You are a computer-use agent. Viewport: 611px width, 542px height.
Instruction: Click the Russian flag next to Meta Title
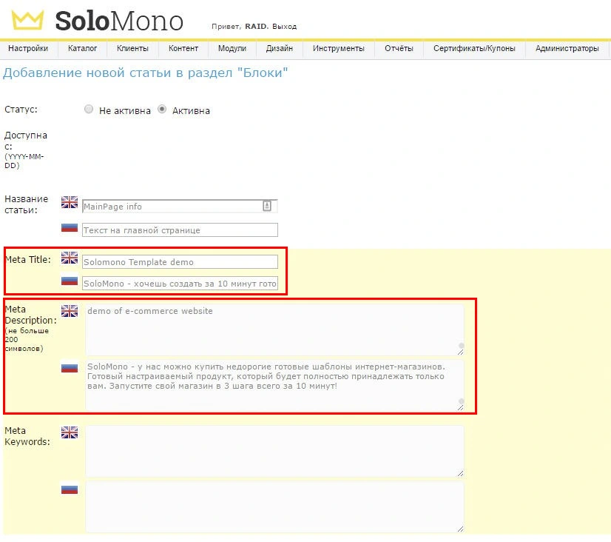tap(70, 280)
